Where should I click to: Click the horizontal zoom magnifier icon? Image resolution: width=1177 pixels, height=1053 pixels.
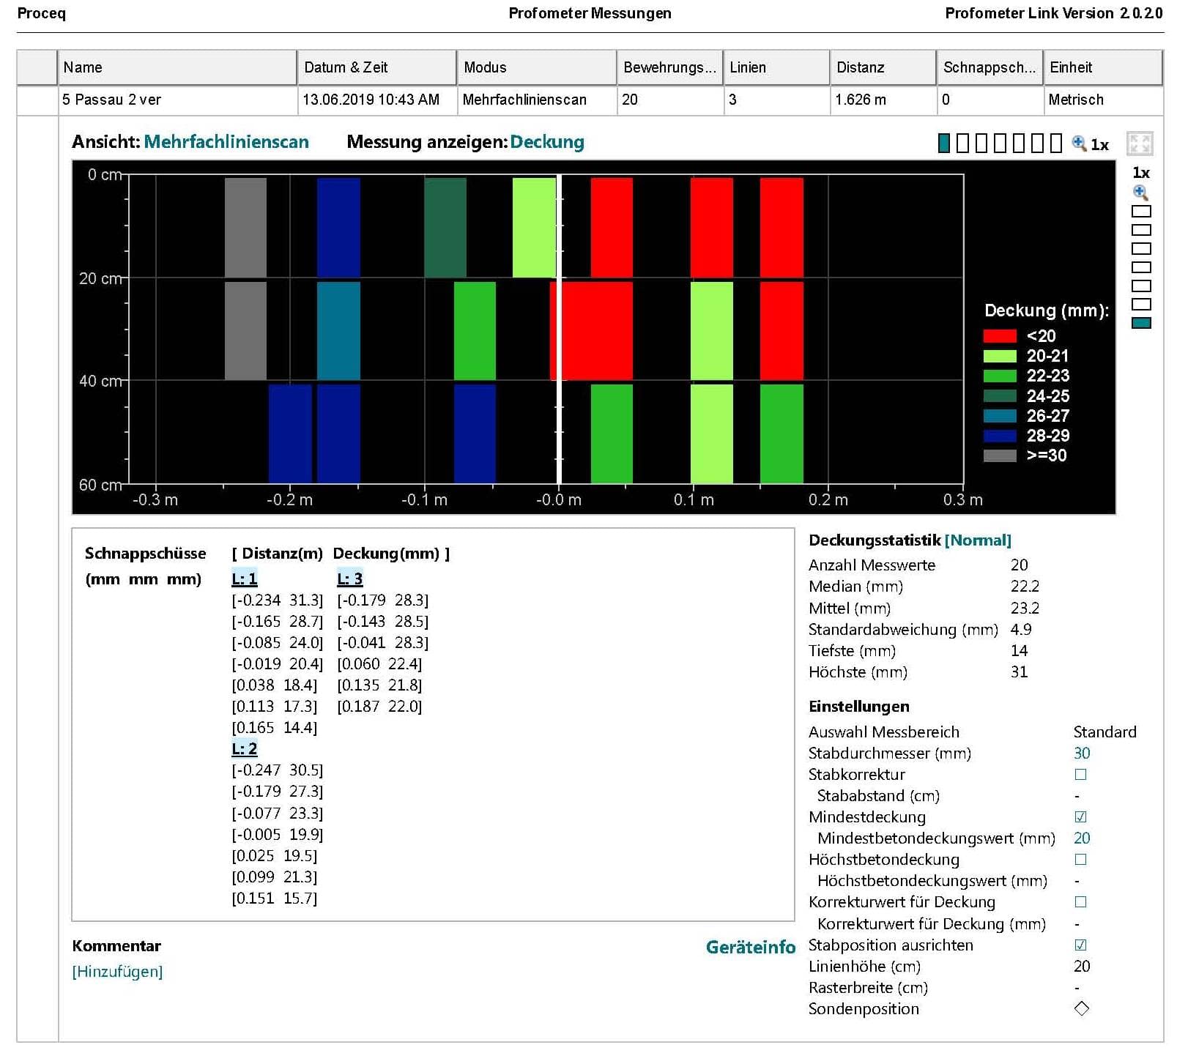click(1079, 144)
